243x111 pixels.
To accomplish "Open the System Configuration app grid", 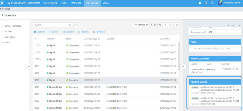I will [9, 3].
